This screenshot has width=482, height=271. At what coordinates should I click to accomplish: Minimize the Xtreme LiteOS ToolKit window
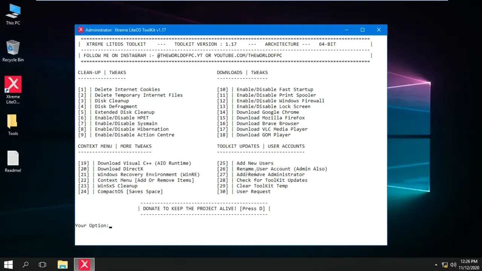(346, 30)
